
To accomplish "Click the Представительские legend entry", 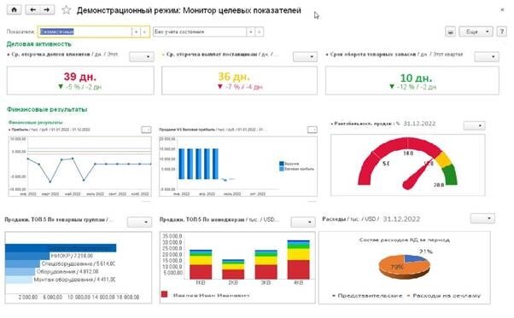I will [x=367, y=296].
